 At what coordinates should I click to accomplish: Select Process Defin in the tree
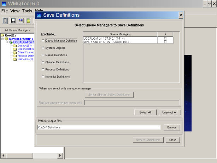25,56
